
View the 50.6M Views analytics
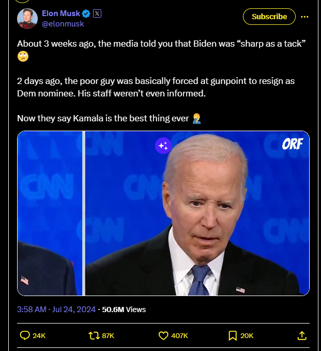(x=124, y=310)
